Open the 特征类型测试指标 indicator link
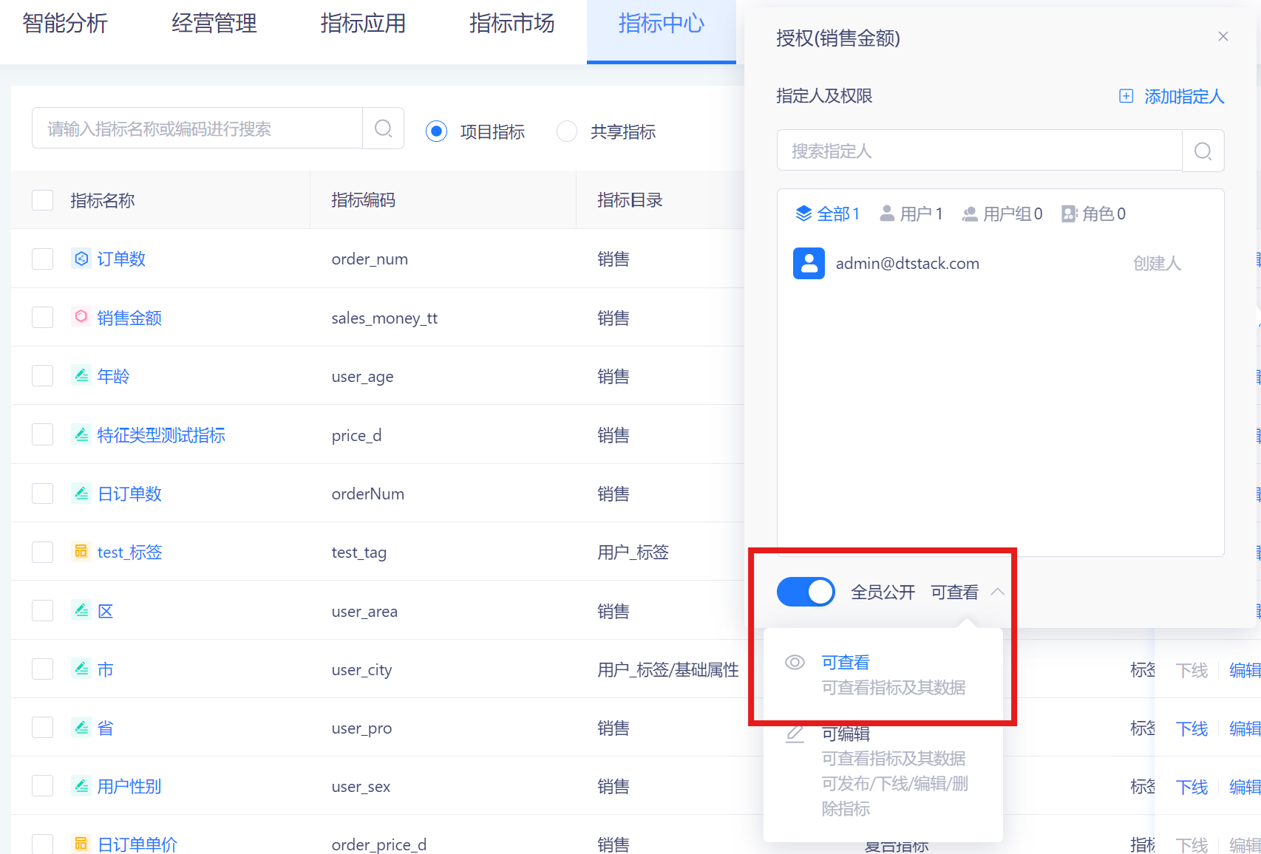Screen dimensions: 1261x854 [x=161, y=435]
